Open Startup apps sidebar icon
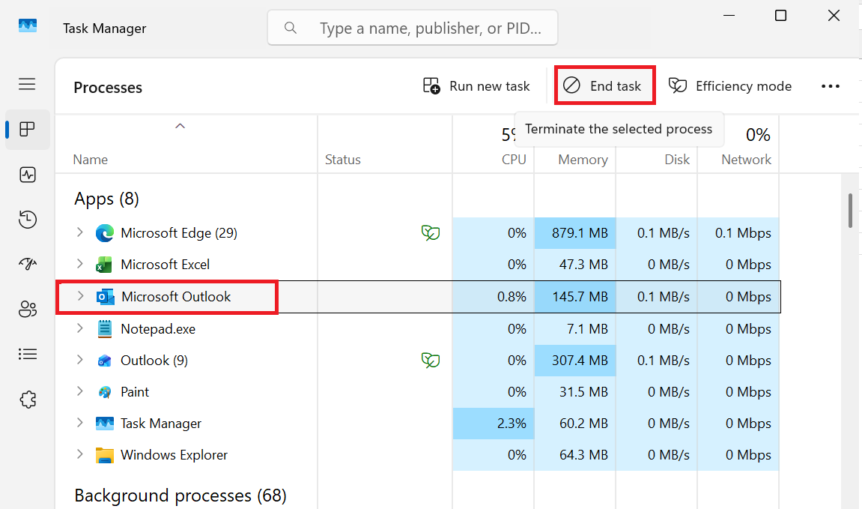 tap(28, 264)
